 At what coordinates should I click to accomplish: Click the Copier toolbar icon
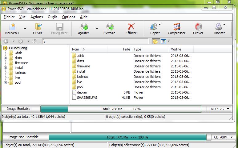(154, 27)
